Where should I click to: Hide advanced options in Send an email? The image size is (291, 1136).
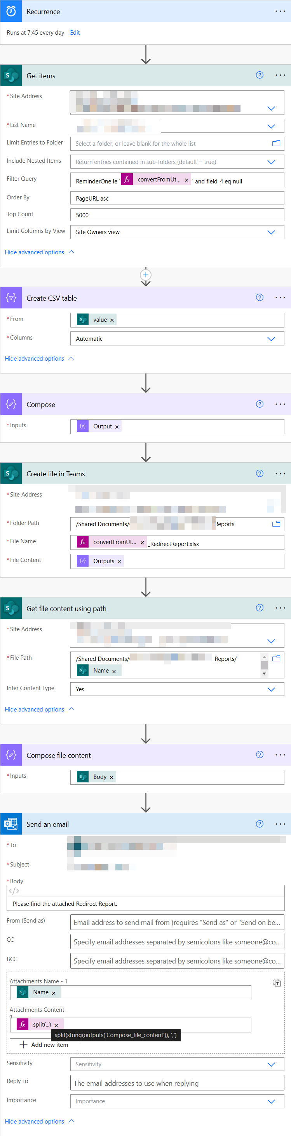point(39,1122)
